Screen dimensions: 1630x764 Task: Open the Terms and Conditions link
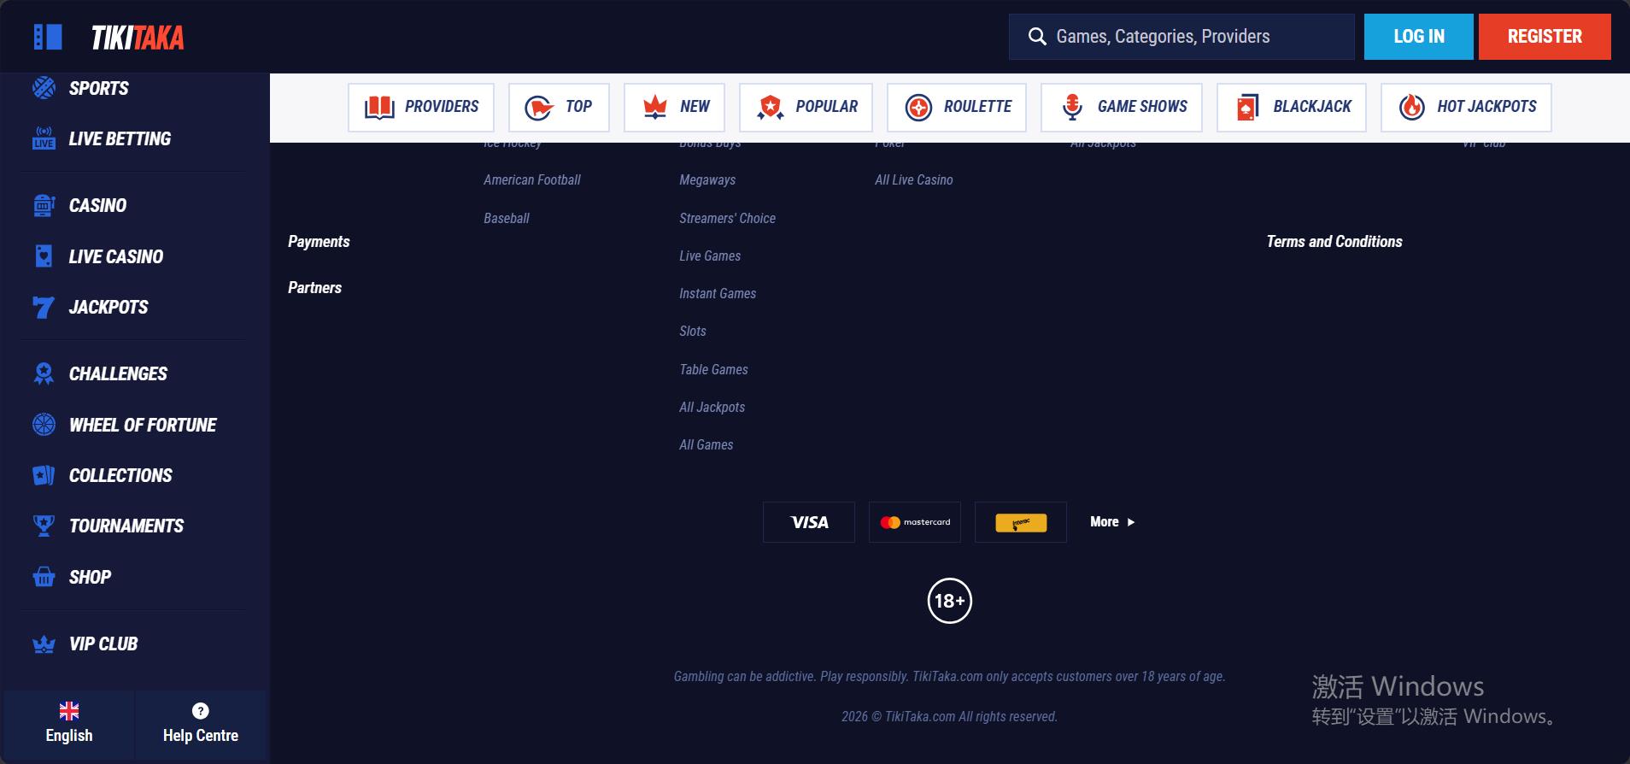click(1334, 242)
